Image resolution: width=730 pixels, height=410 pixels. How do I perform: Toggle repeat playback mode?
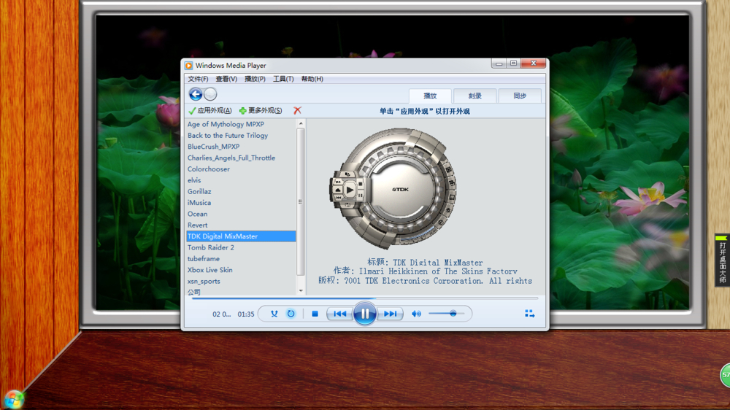291,314
